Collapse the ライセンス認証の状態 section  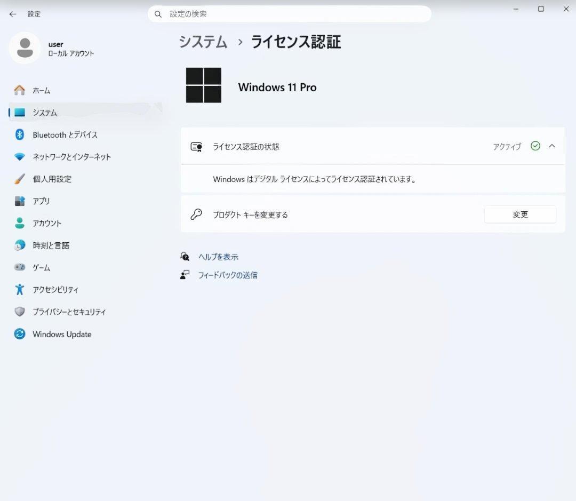552,146
